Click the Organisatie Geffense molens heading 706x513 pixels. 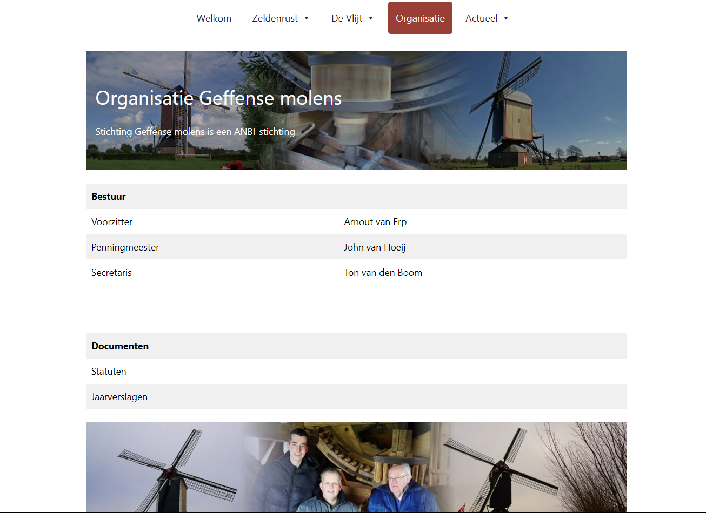218,98
